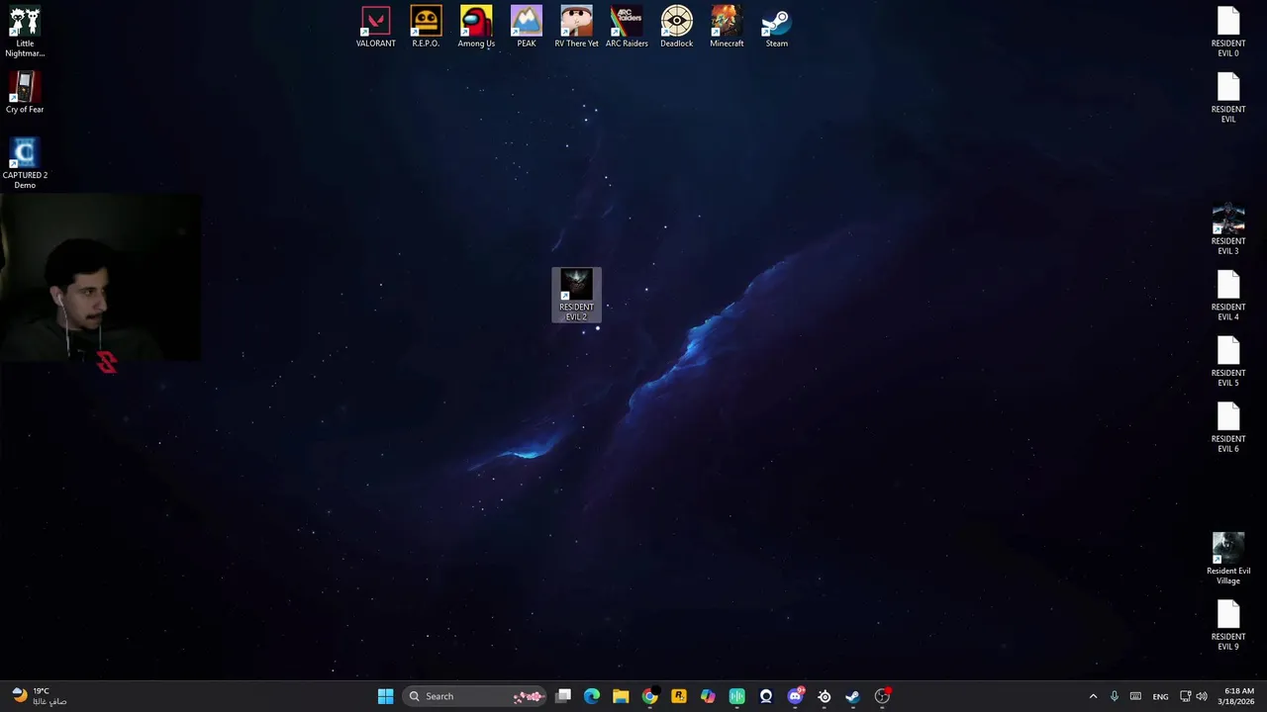Screen dimensions: 1267x712
Task: Select the Little Nightmares desktop icon
Action: point(25,33)
